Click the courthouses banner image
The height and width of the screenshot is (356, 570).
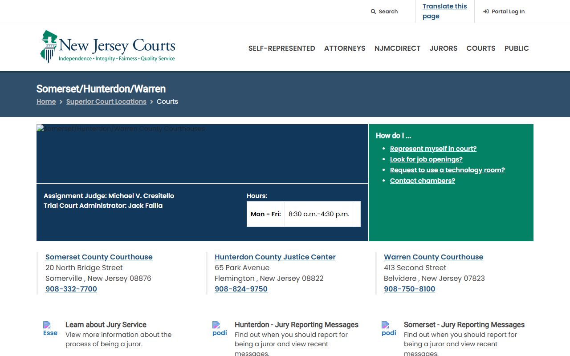tap(202, 154)
